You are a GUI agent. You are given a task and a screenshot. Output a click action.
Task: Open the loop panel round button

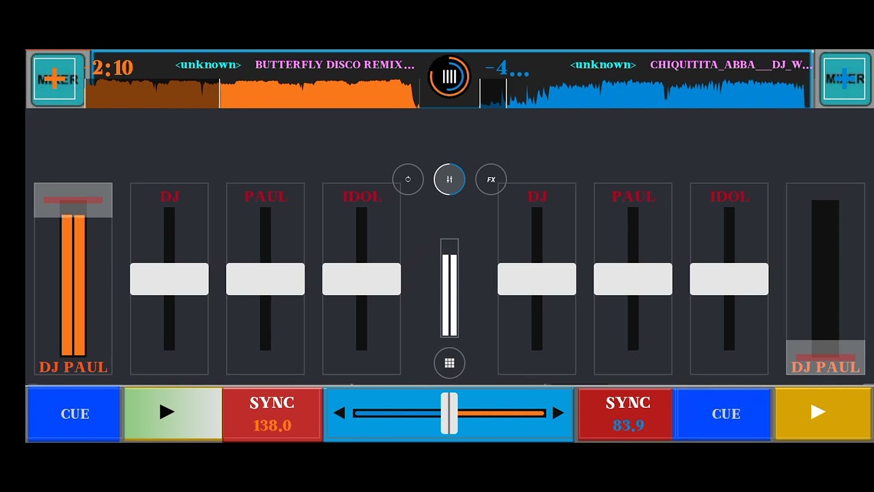click(408, 179)
